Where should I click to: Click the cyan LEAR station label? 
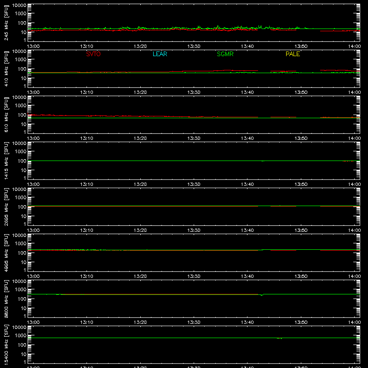click(160, 54)
